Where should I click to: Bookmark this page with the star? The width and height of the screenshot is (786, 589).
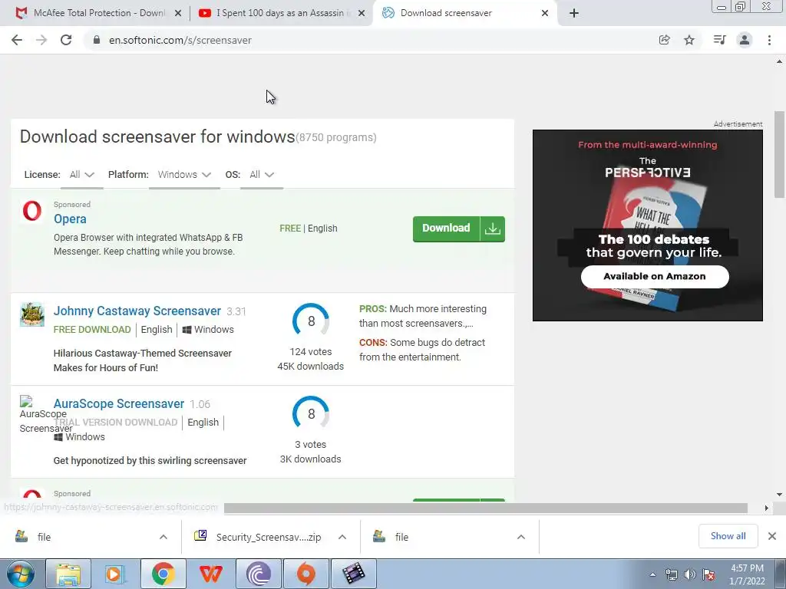pos(689,40)
